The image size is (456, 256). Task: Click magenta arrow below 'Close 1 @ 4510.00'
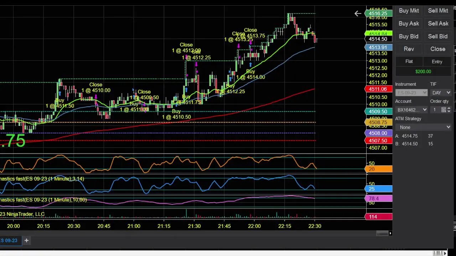pos(96,96)
